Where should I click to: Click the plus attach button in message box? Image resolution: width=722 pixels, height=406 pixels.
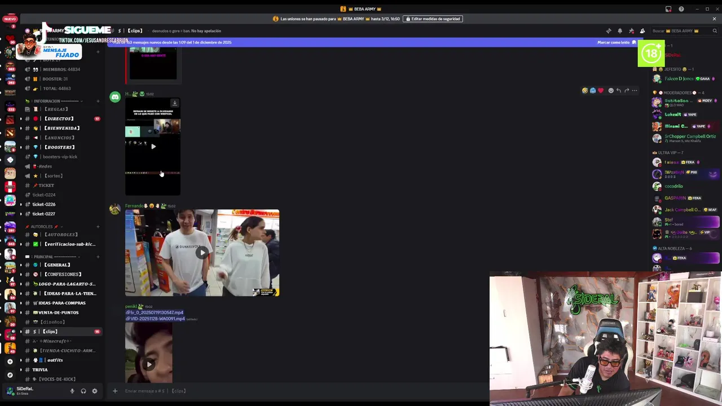(115, 391)
